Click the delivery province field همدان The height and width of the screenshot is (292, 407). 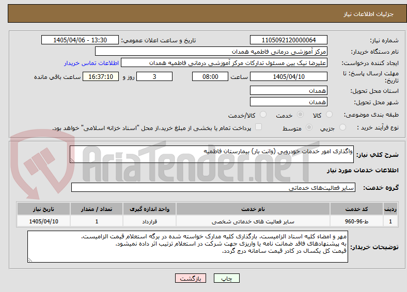pos(288,90)
